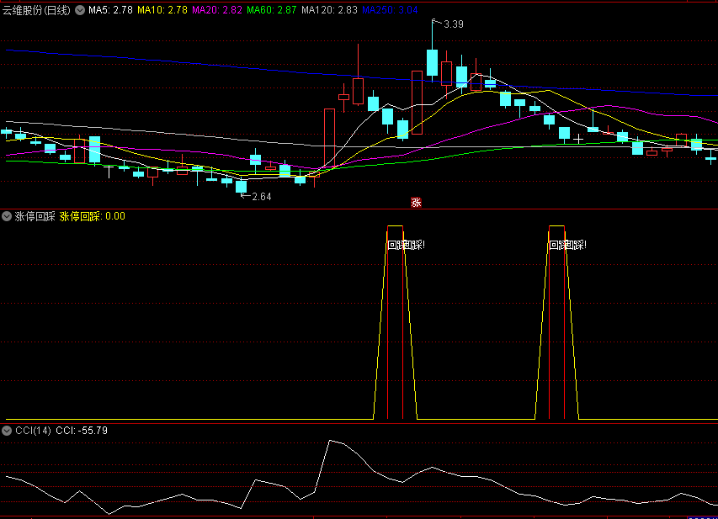Select the MA10: 2.78 label
This screenshot has width=718, height=519.
pos(162,10)
